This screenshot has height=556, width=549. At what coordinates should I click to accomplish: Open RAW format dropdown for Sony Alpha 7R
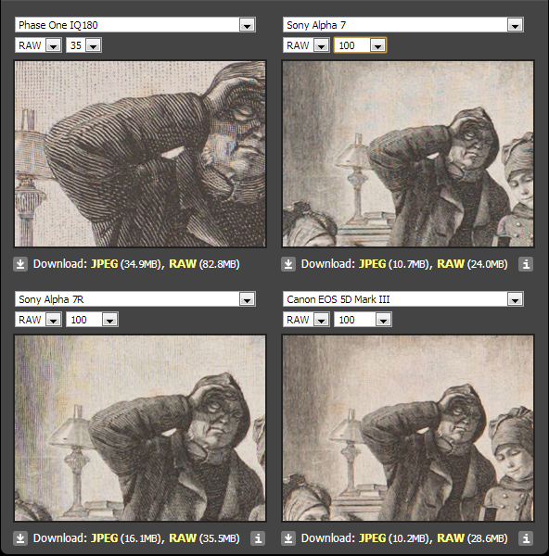click(38, 320)
